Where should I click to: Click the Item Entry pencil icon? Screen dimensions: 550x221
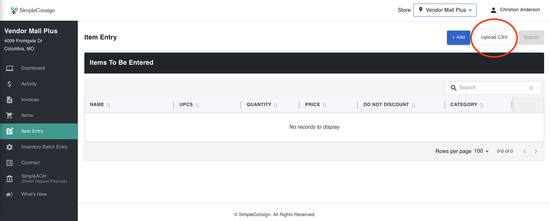click(x=10, y=131)
